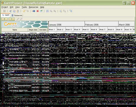Click the grey square save icon

tap(4, 11)
